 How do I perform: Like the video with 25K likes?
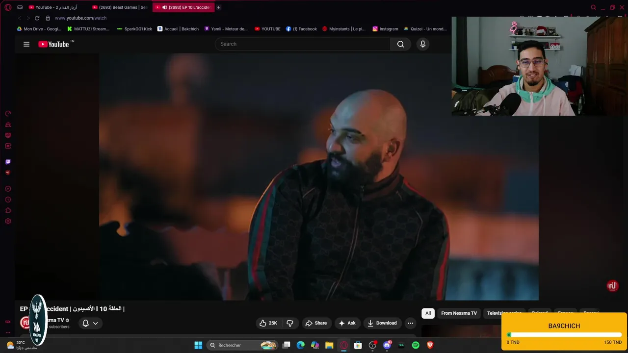268,323
